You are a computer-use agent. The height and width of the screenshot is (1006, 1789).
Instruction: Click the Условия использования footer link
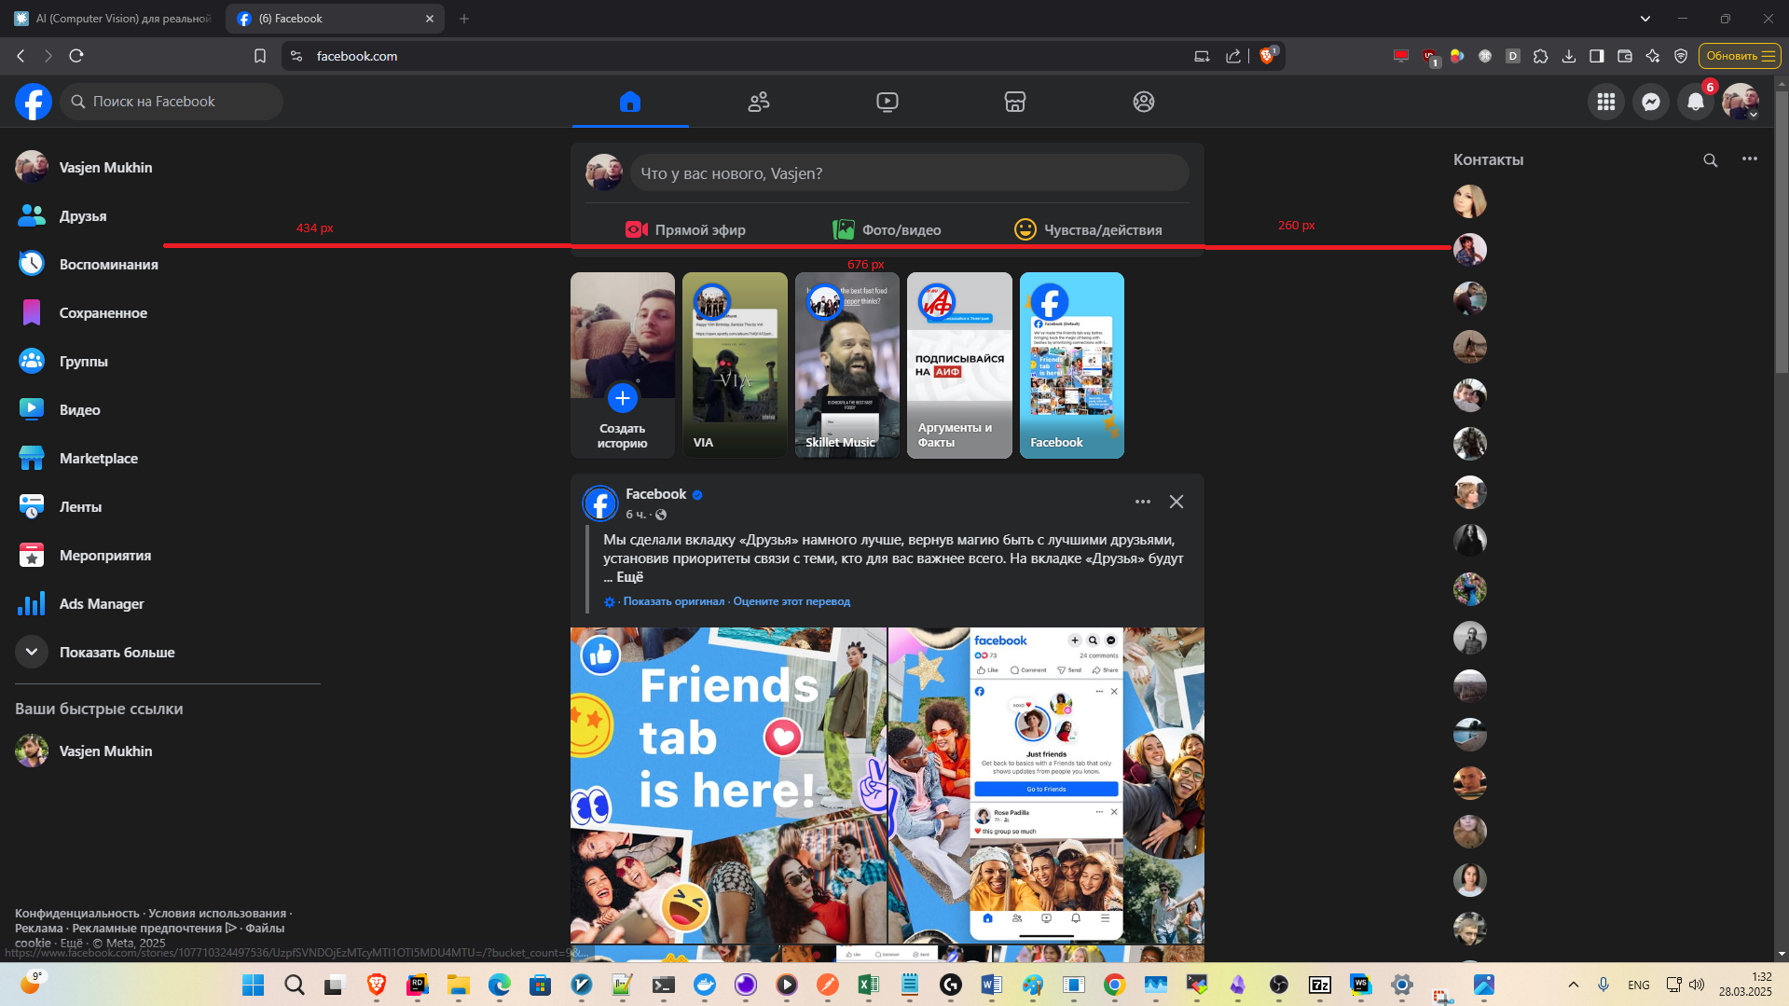click(x=217, y=914)
